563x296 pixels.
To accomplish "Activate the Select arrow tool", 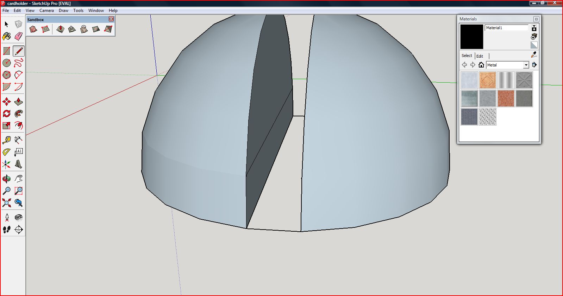I will pyautogui.click(x=7, y=24).
